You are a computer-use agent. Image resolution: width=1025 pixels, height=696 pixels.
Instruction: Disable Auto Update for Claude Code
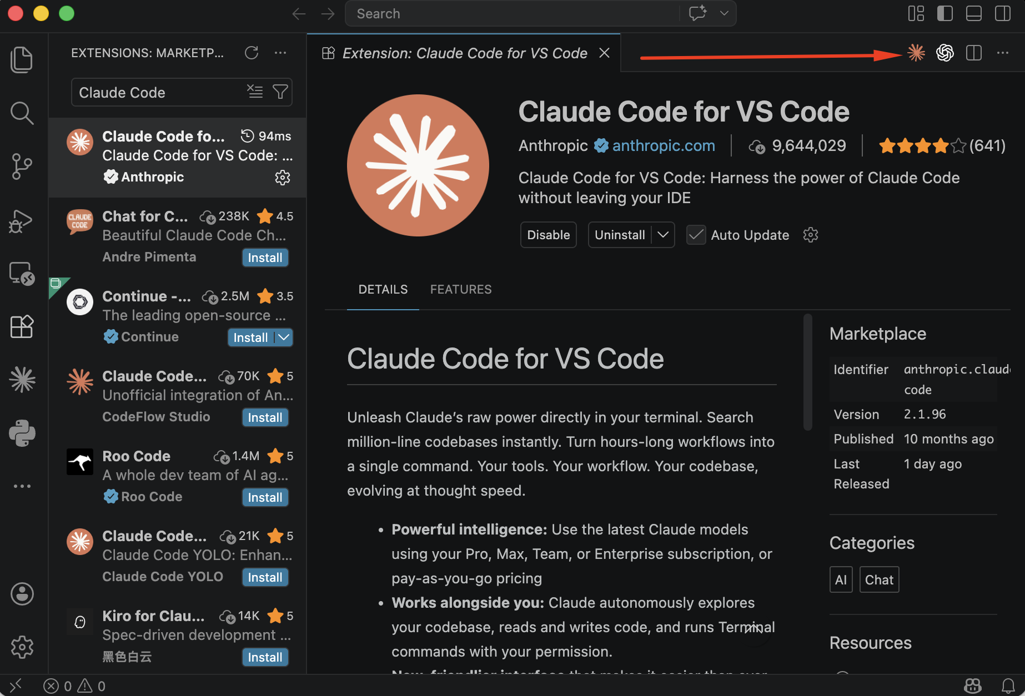[695, 235]
